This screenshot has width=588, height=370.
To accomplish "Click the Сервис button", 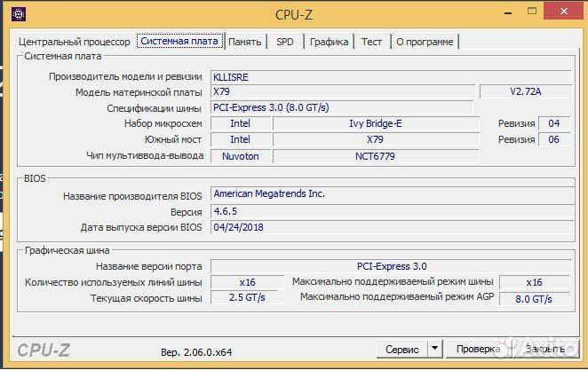I will 402,350.
